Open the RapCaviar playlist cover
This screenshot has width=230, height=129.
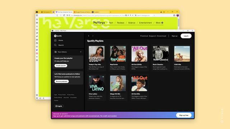click(118, 54)
